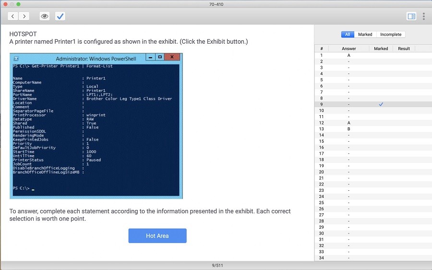The width and height of the screenshot is (432, 270).
Task: Toggle the sidebar panel icon
Action: tap(412, 16)
